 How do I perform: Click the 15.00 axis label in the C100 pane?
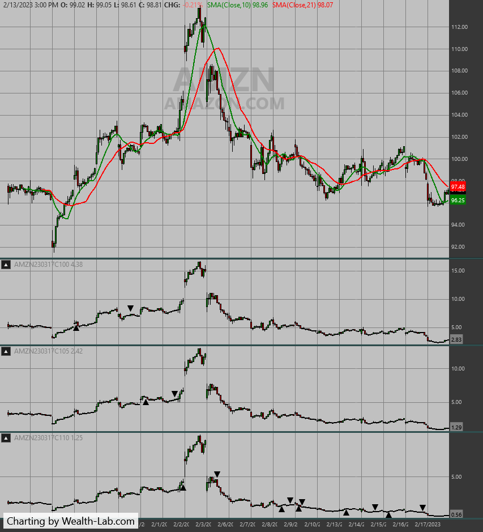coord(458,271)
